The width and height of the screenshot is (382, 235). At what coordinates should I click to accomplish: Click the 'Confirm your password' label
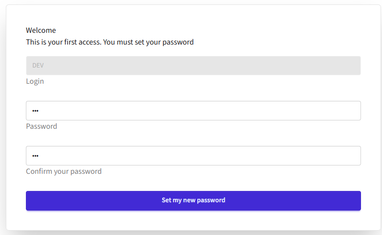pyautogui.click(x=64, y=171)
